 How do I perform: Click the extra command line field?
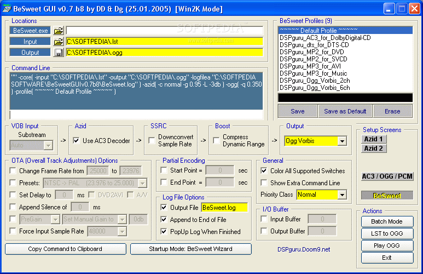[136, 115]
